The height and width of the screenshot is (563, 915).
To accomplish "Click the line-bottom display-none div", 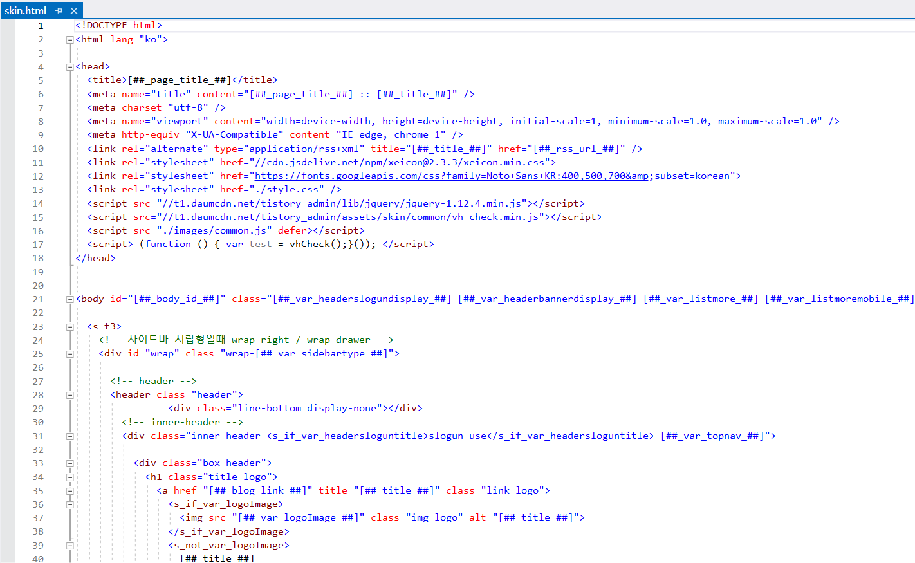I will point(295,408).
